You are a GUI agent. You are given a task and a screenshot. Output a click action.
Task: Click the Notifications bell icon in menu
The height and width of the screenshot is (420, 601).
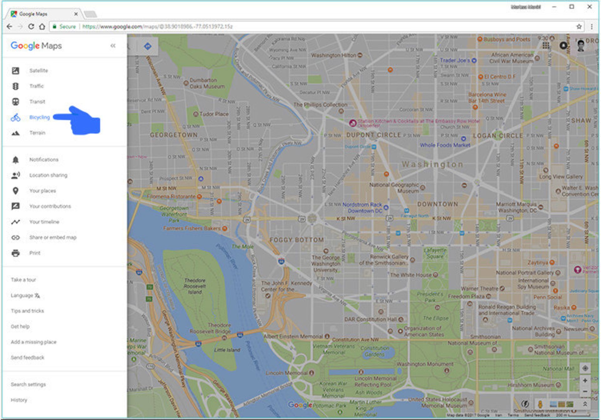(15, 160)
